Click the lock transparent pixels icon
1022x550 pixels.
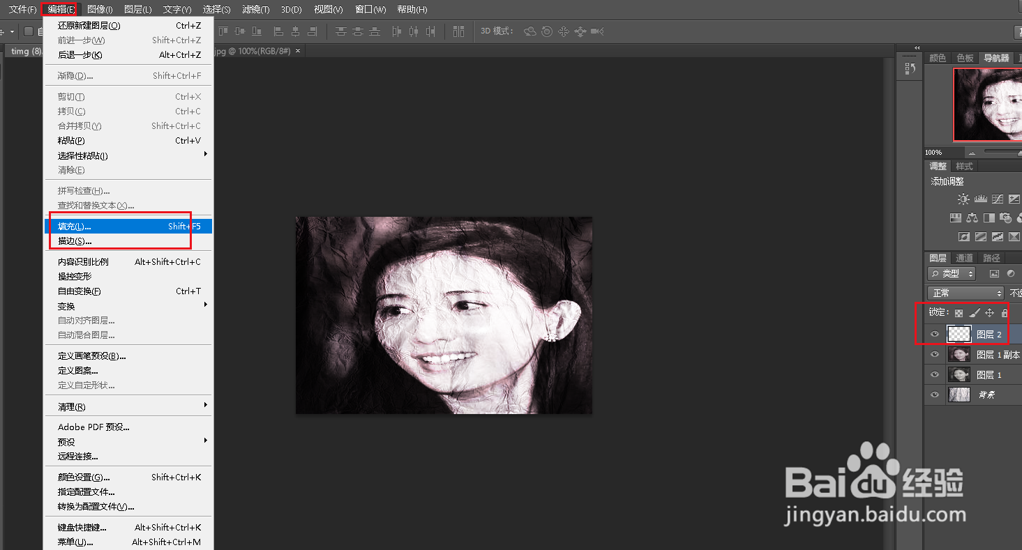(x=959, y=314)
